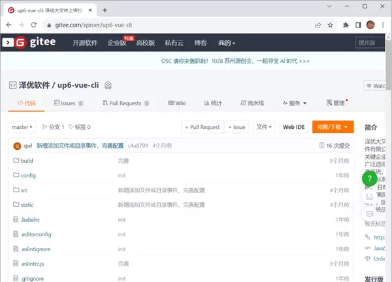The image size is (392, 282).
Task: Click the browser extensions puzzle icon
Action: pyautogui.click(x=345, y=25)
